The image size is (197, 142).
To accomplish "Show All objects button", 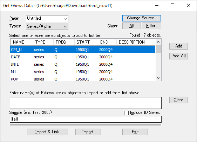I will tap(131, 26).
